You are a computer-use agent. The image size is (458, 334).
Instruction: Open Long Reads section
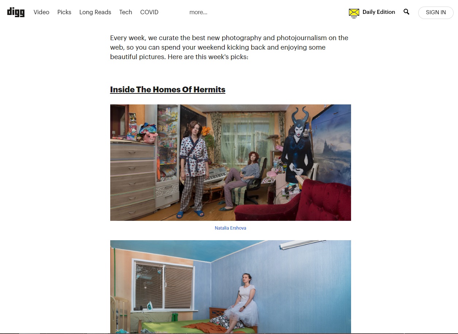click(x=95, y=12)
